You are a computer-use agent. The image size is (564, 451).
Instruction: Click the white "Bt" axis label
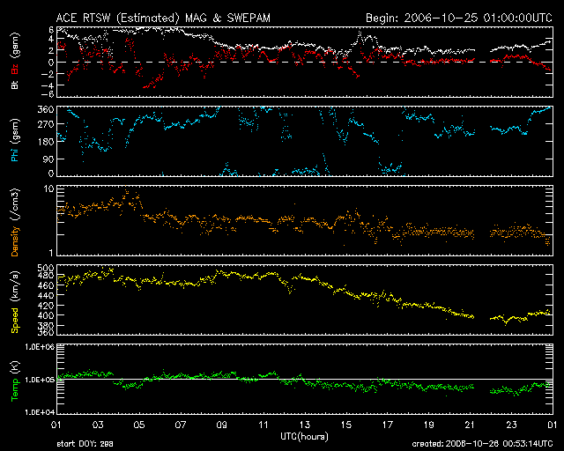point(15,85)
